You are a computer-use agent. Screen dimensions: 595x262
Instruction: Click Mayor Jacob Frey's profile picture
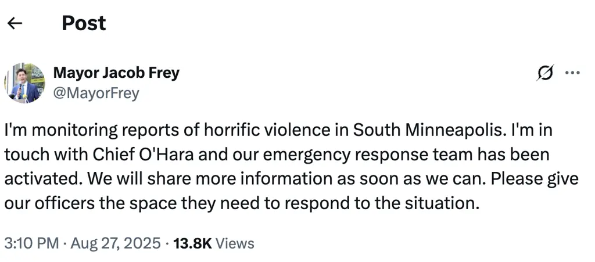[x=25, y=83]
